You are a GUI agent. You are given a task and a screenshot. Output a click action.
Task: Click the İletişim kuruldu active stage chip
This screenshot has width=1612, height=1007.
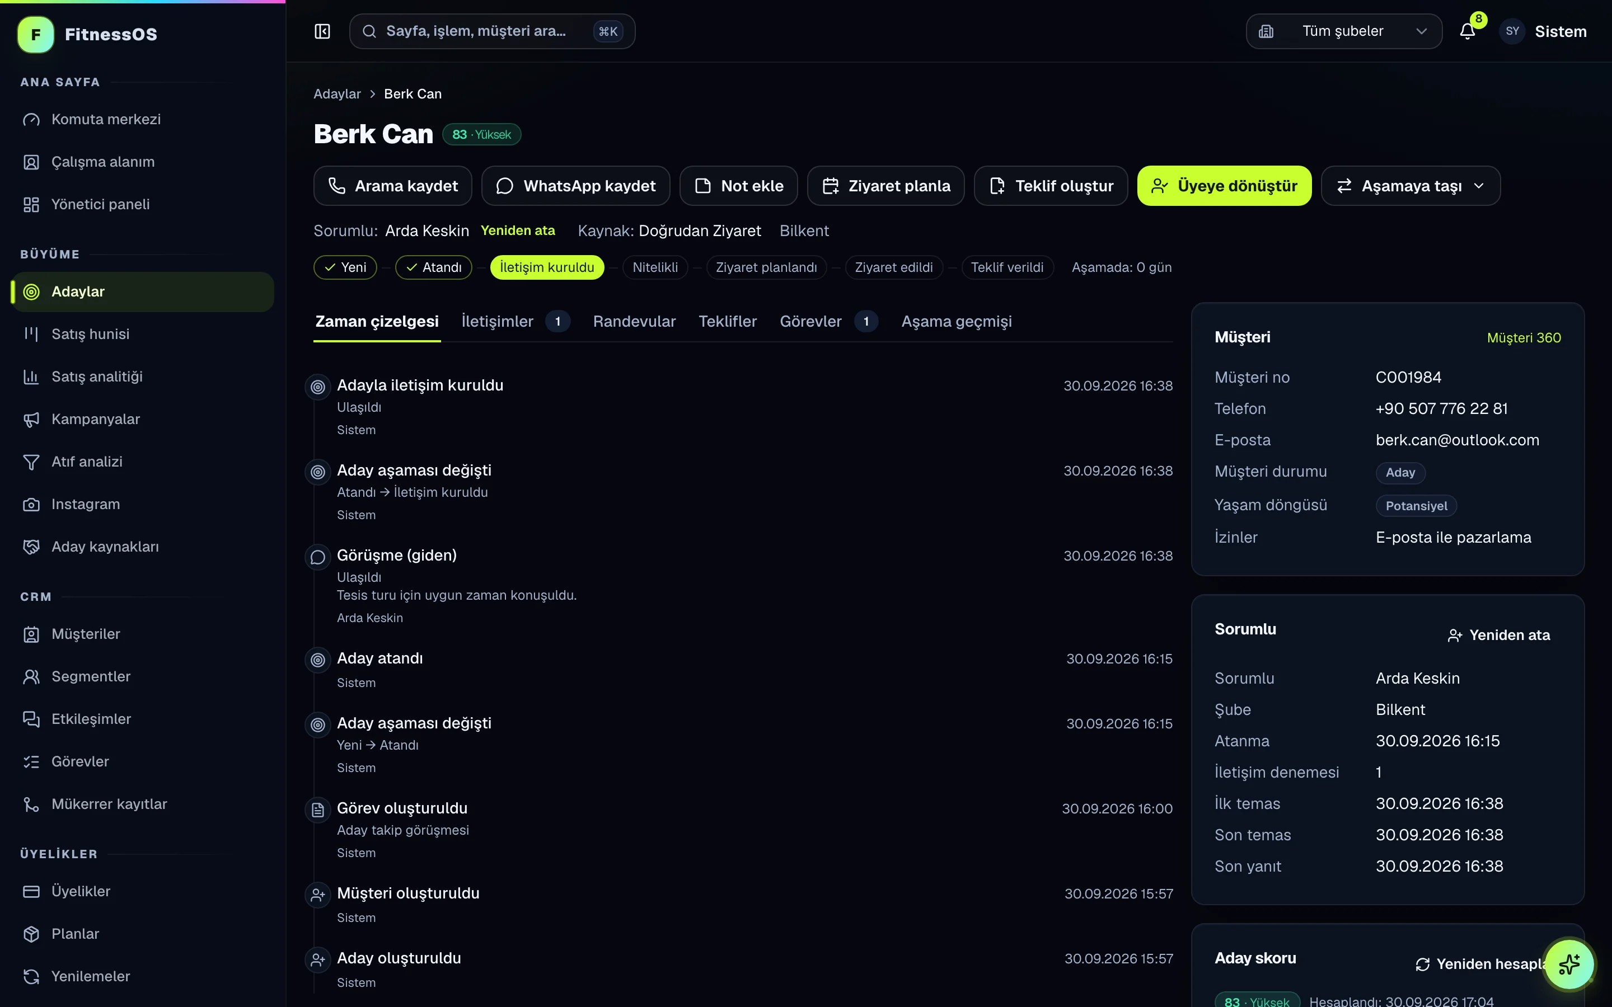point(547,267)
